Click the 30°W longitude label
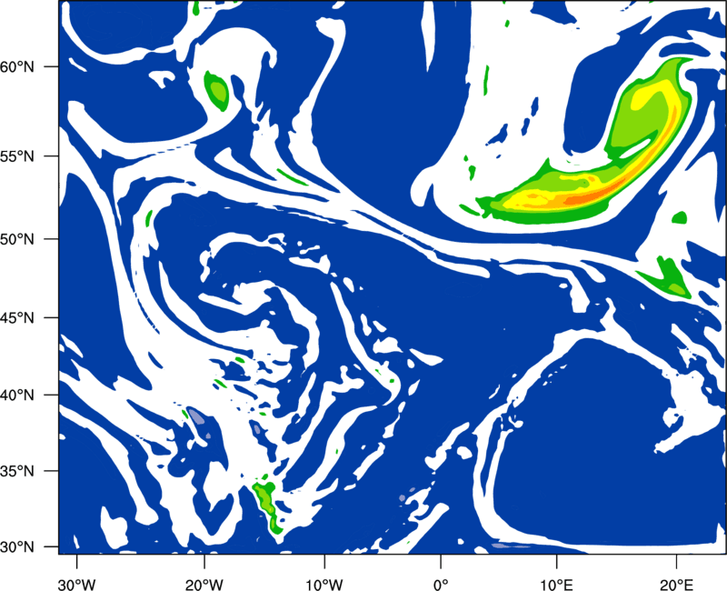This screenshot has width=727, height=591. tap(76, 585)
